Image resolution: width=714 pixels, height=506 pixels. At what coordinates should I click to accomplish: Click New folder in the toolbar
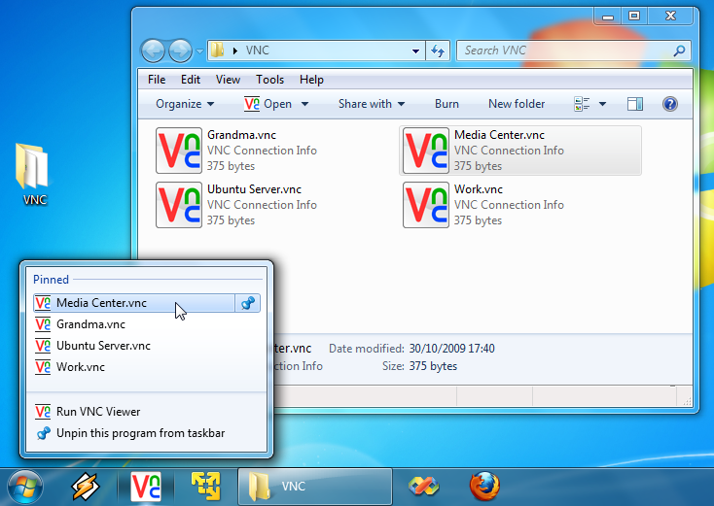pyautogui.click(x=517, y=104)
